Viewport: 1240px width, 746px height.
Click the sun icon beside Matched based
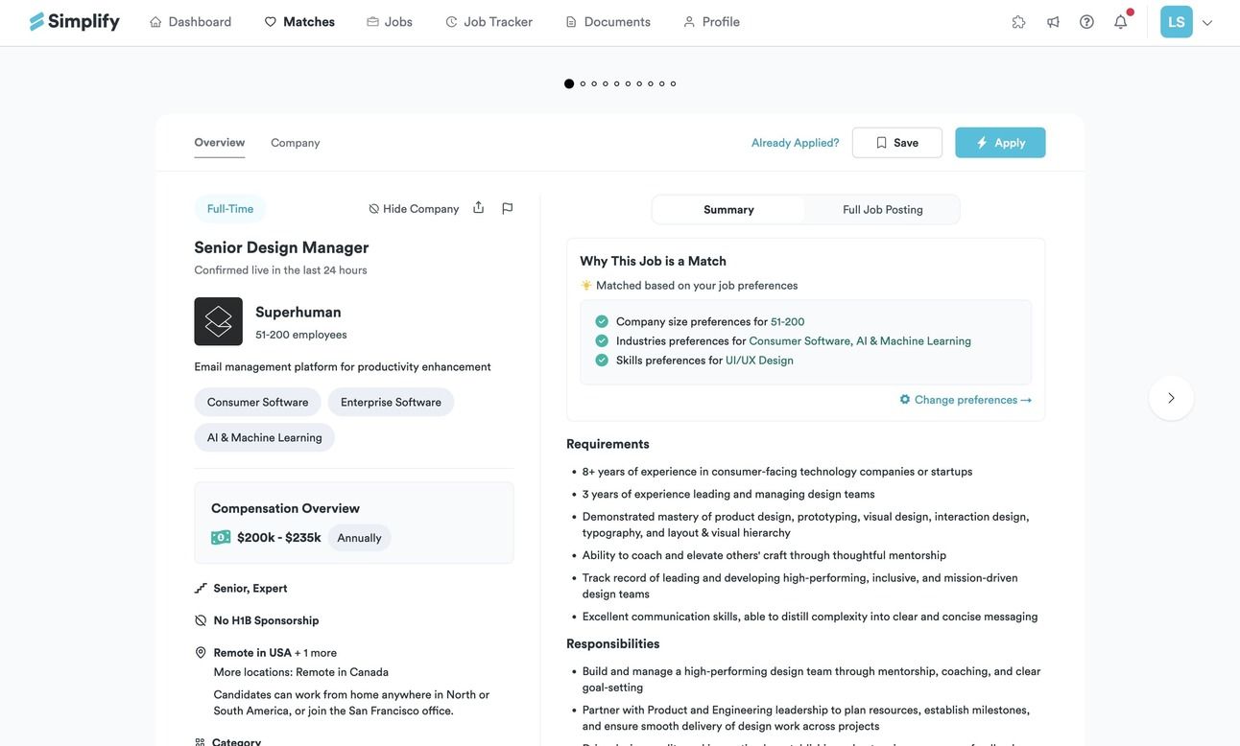586,285
